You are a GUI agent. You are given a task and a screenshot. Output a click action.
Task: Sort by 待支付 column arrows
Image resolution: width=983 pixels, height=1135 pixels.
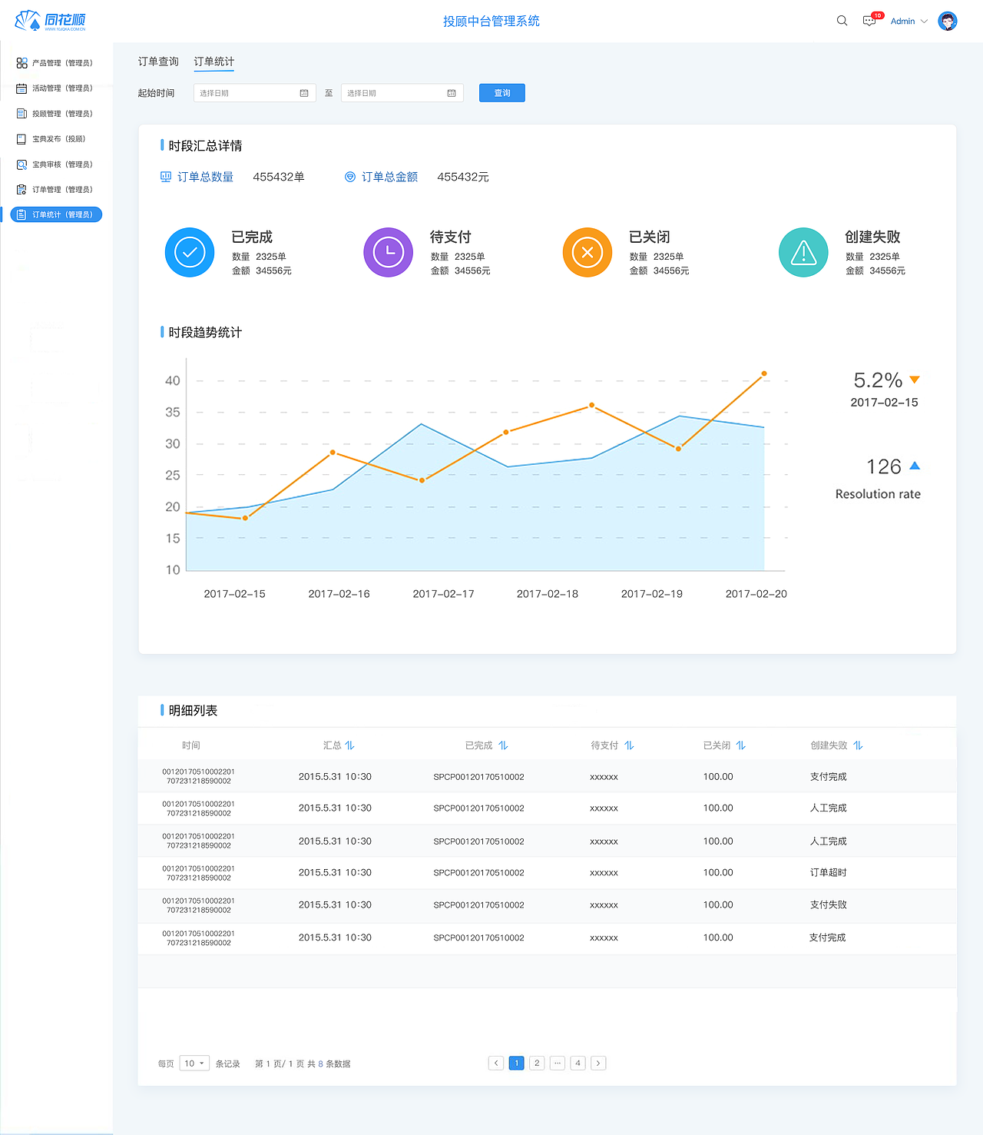point(629,745)
